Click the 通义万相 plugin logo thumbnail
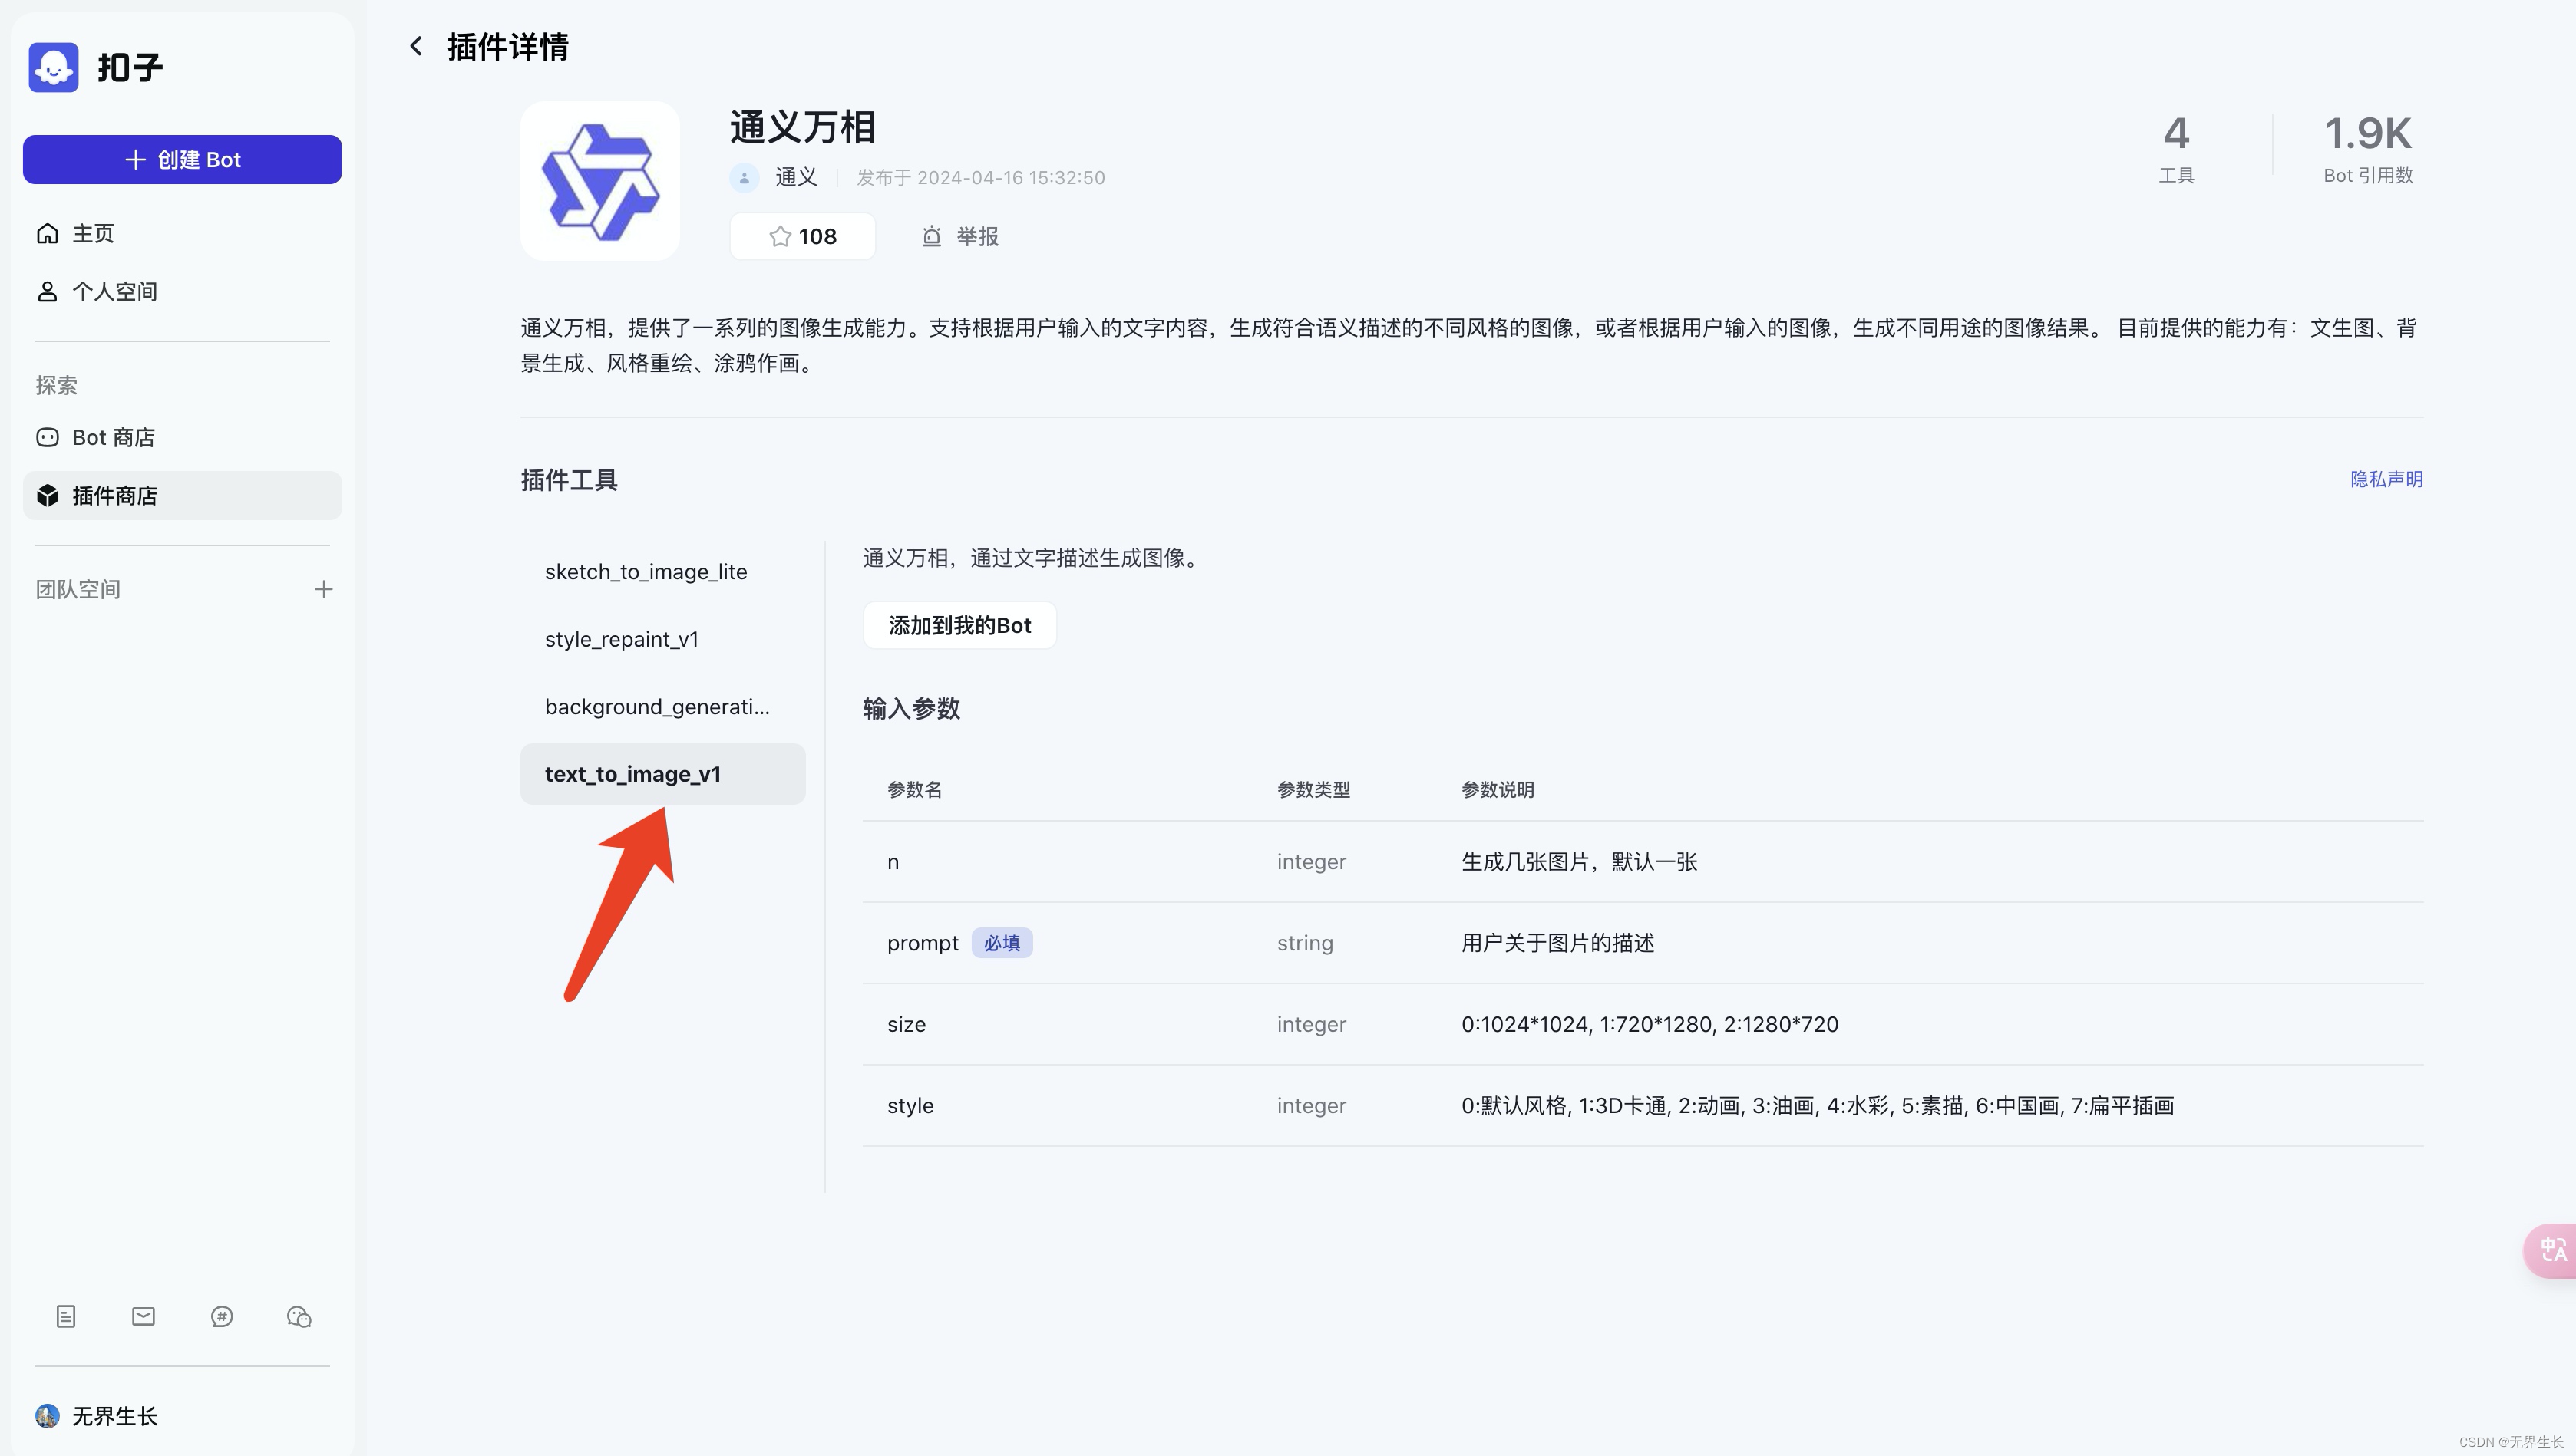Viewport: 2576px width, 1456px height. click(600, 181)
